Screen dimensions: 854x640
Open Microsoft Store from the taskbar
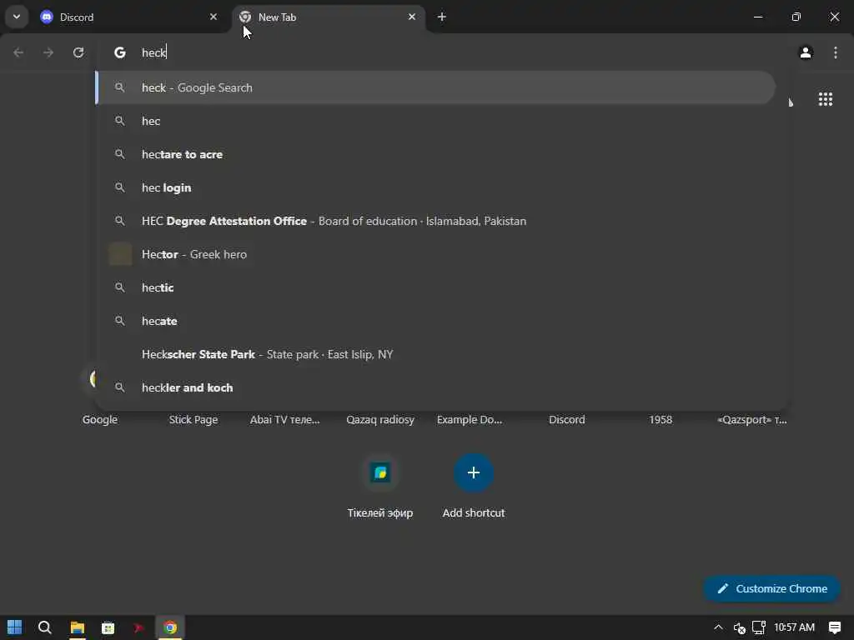tap(108, 627)
